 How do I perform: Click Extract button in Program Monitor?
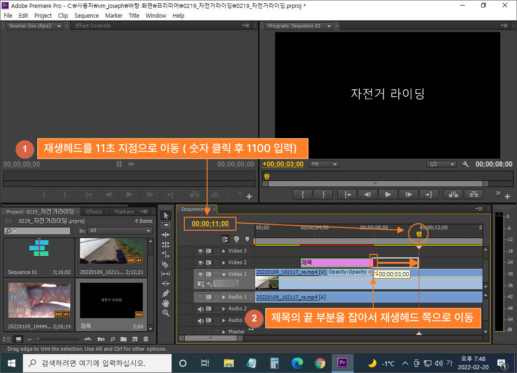pyautogui.click(x=474, y=194)
